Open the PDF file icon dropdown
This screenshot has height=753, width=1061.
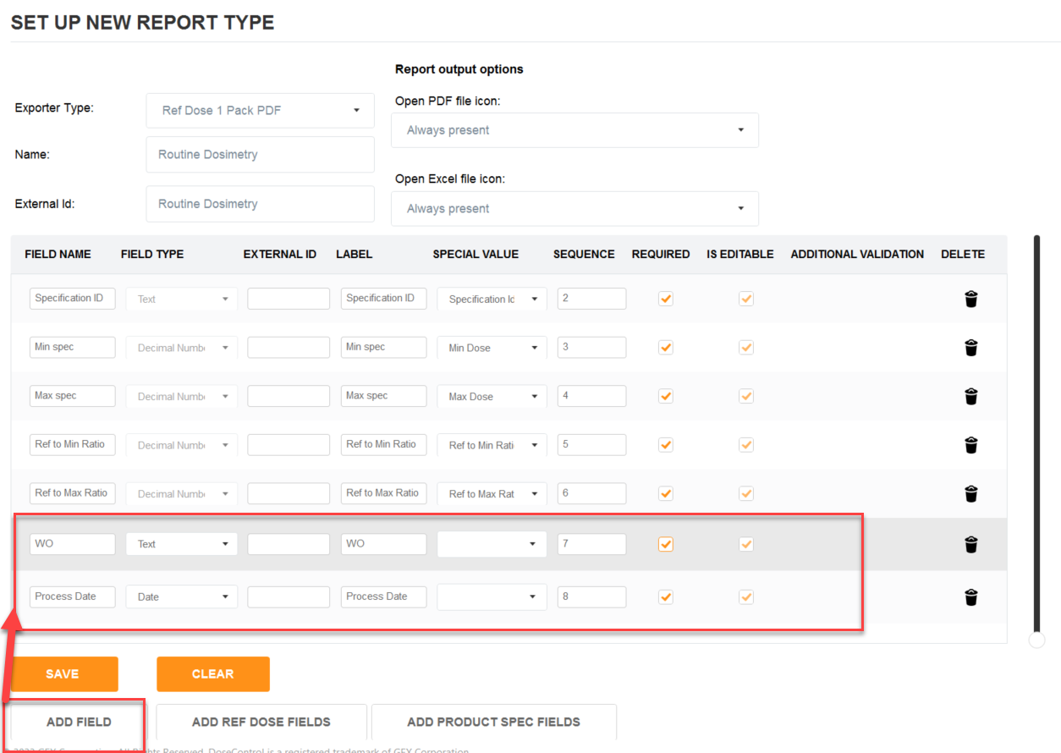pyautogui.click(x=574, y=130)
